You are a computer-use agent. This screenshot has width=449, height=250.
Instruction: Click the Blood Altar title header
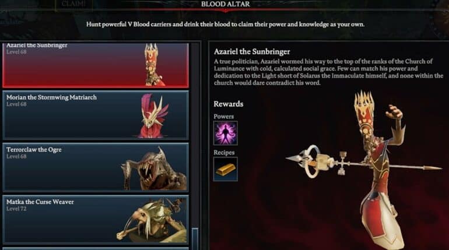pyautogui.click(x=225, y=4)
